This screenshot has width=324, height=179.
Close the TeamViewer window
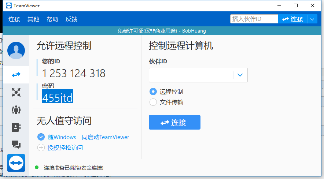click(x=313, y=5)
